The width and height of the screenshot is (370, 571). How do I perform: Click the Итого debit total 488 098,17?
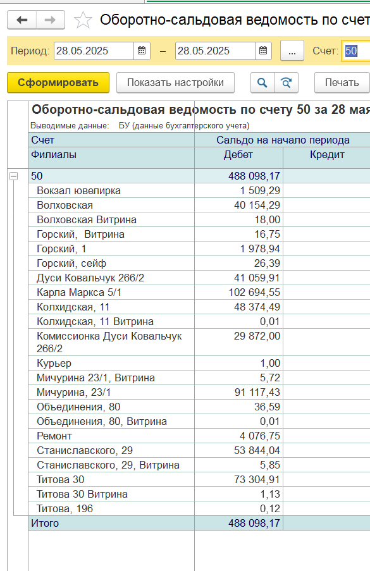(254, 524)
